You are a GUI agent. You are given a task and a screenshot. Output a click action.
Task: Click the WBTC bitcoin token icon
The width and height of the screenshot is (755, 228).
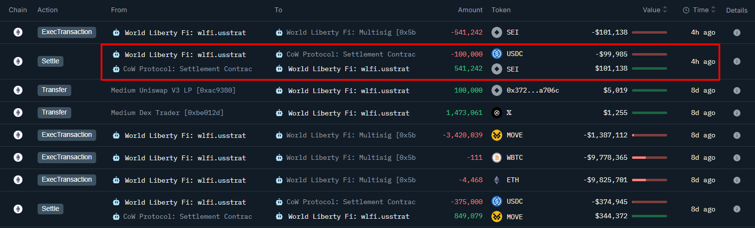point(497,158)
